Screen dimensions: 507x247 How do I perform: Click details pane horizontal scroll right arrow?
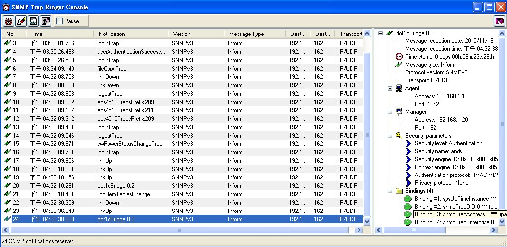pyautogui.click(x=493, y=230)
